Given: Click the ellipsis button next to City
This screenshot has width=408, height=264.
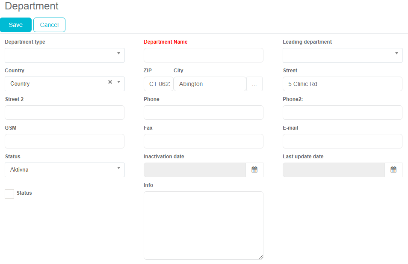Looking at the screenshot, I should (254, 84).
